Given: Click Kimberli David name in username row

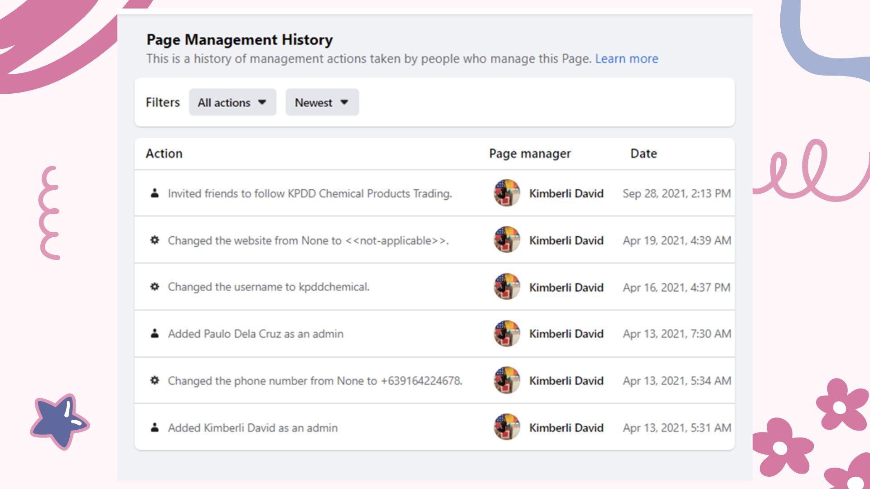Looking at the screenshot, I should [566, 288].
